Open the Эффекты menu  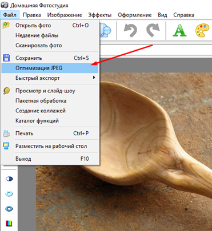pyautogui.click(x=100, y=15)
